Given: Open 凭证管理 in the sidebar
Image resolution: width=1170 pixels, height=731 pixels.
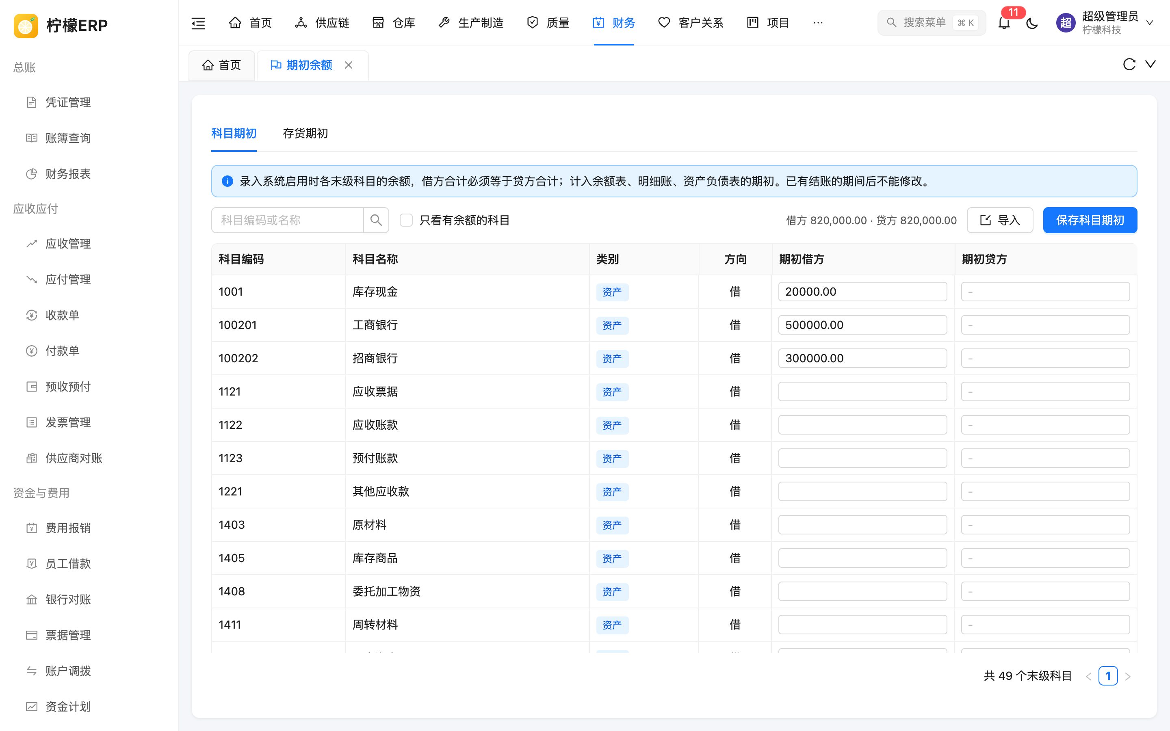Looking at the screenshot, I should click(x=68, y=102).
